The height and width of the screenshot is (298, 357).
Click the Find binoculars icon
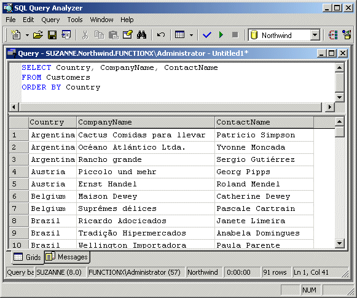tap(141, 35)
